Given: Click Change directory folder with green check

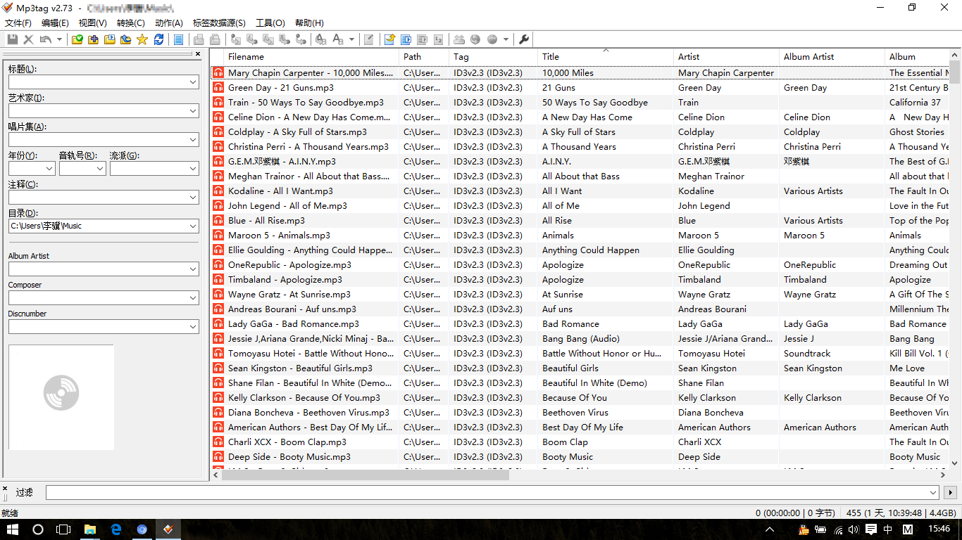Looking at the screenshot, I should point(77,39).
